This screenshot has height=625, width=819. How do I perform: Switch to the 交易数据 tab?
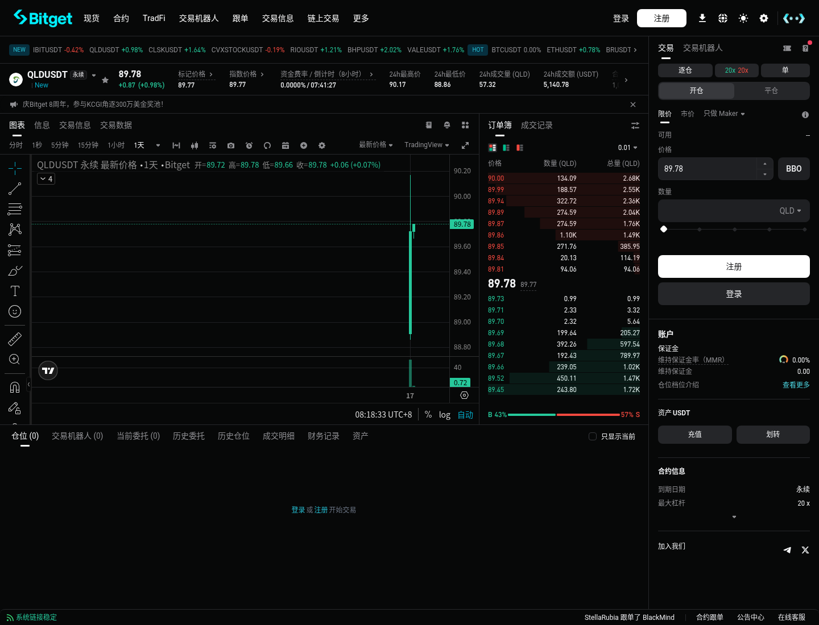pos(116,125)
